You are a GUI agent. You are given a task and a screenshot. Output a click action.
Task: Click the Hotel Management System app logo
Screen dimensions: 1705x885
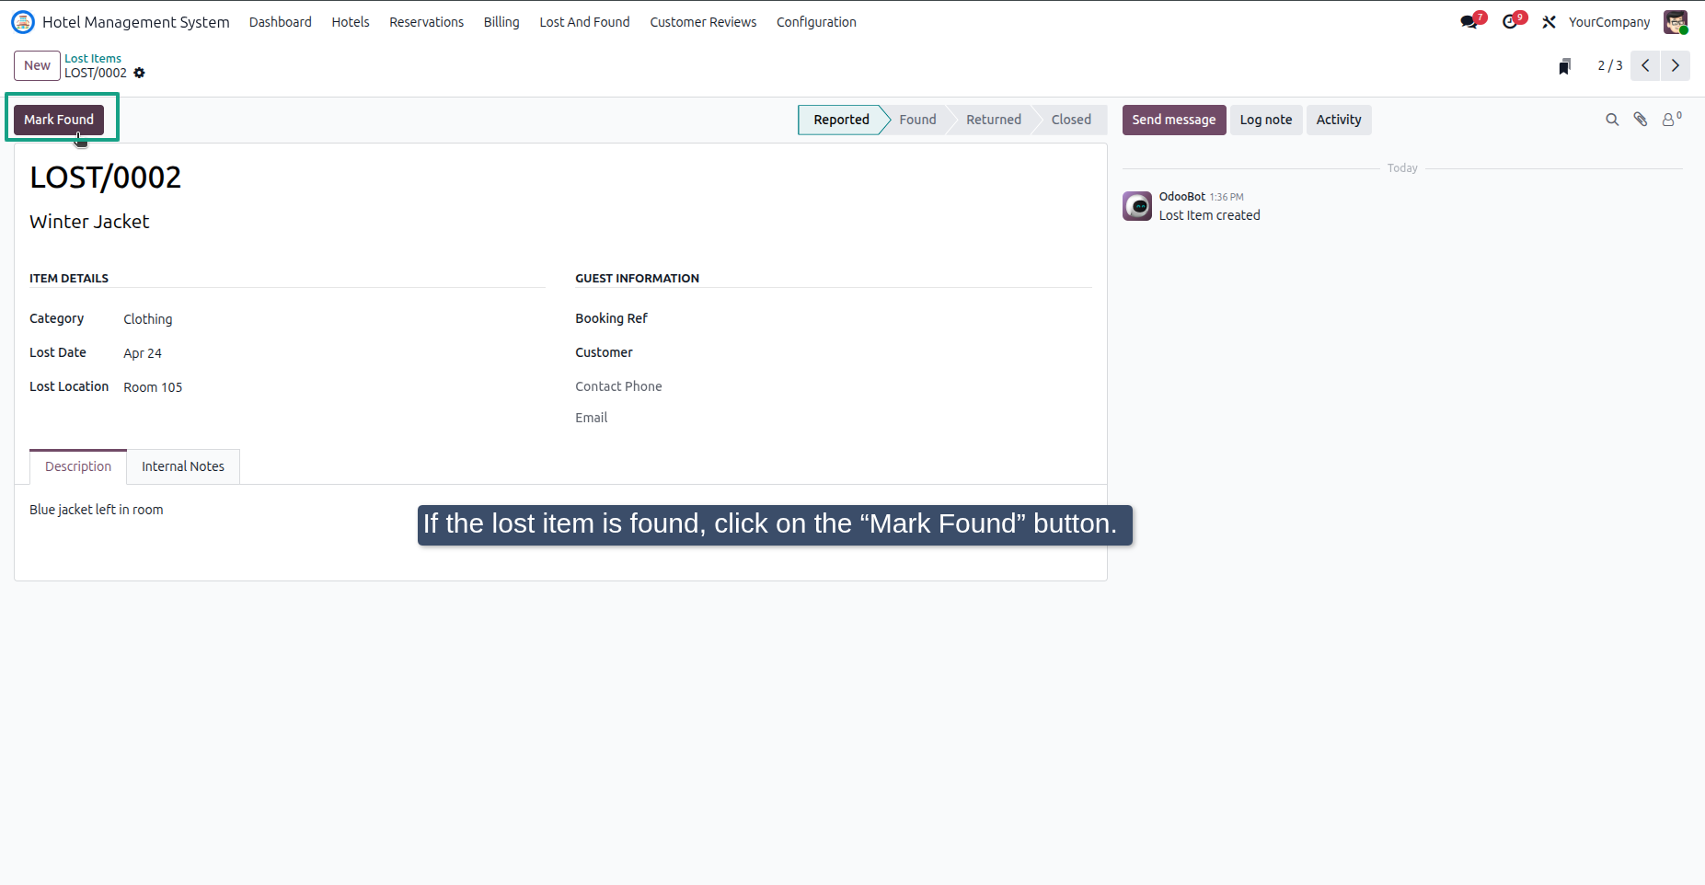[23, 22]
